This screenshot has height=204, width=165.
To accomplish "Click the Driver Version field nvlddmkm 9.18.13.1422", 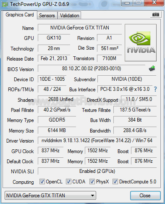I will coord(97,140).
